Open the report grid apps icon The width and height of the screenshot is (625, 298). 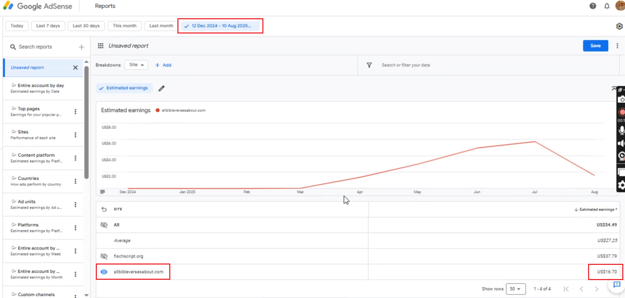tap(101, 46)
